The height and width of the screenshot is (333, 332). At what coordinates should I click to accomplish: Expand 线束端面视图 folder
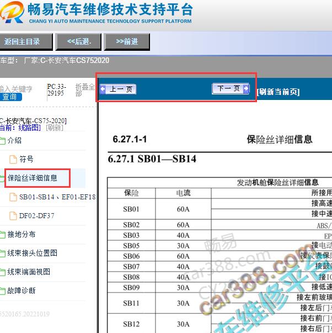pyautogui.click(x=29, y=272)
